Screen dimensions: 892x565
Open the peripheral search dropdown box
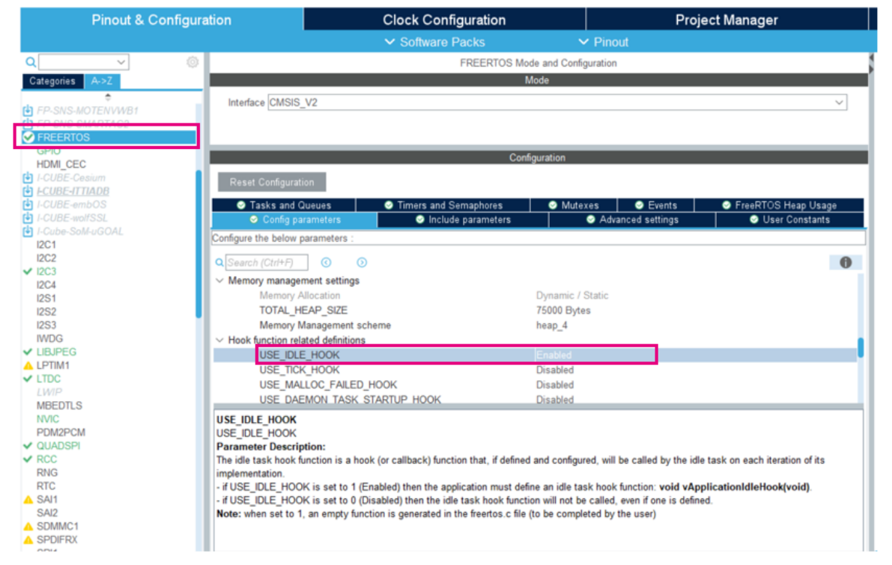[x=84, y=62]
